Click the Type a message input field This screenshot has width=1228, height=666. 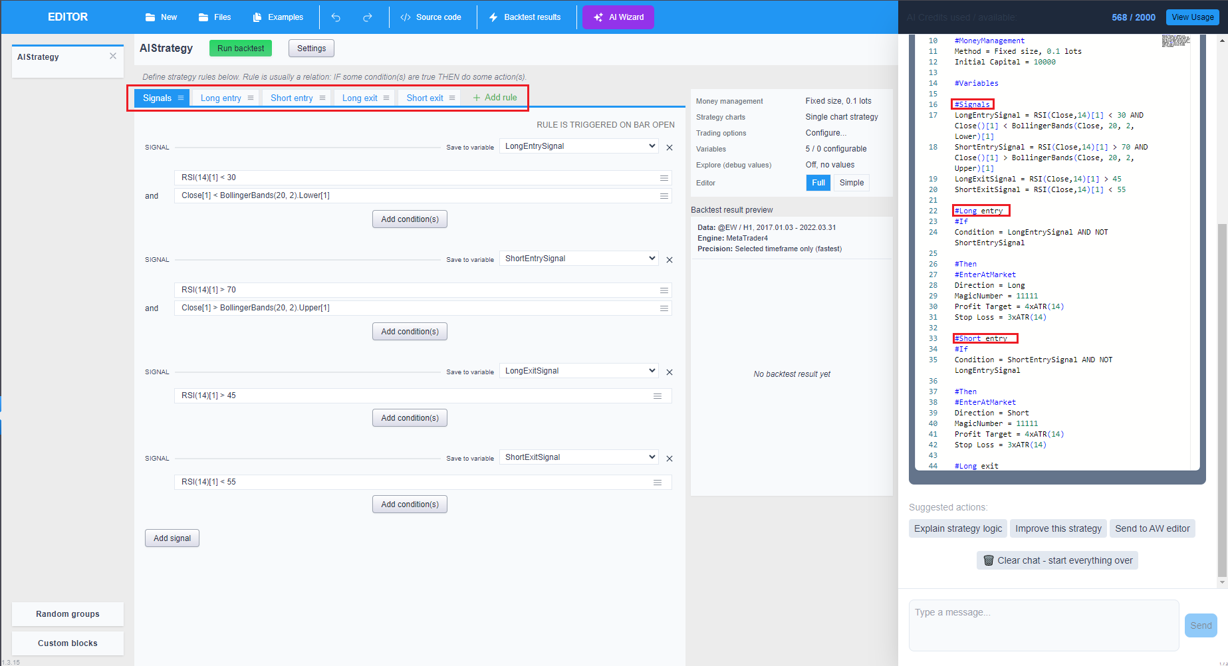(1043, 625)
